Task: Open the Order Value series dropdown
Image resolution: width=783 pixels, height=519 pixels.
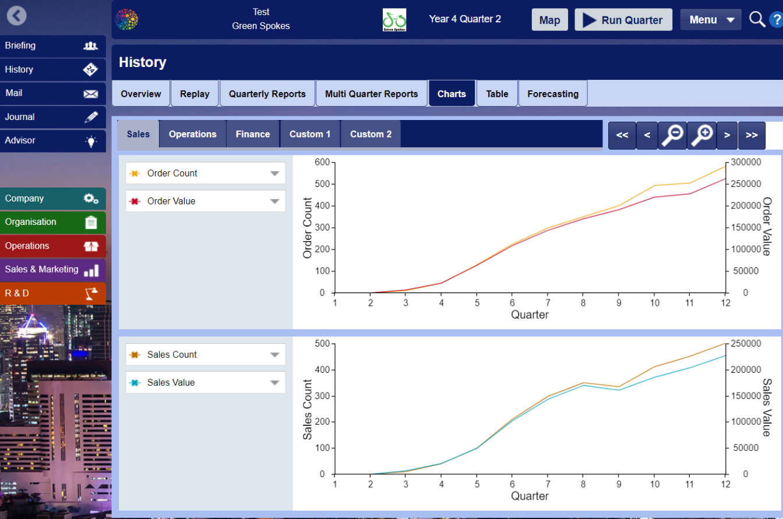Action: [274, 201]
